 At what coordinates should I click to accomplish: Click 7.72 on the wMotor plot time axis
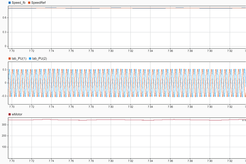point(31,161)
